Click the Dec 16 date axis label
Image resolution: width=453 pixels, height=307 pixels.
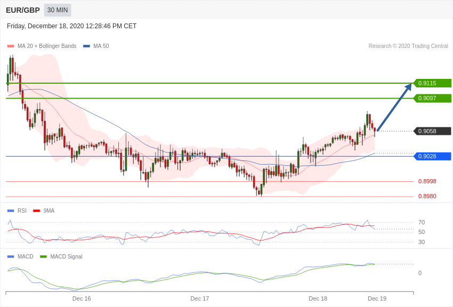pyautogui.click(x=82, y=298)
